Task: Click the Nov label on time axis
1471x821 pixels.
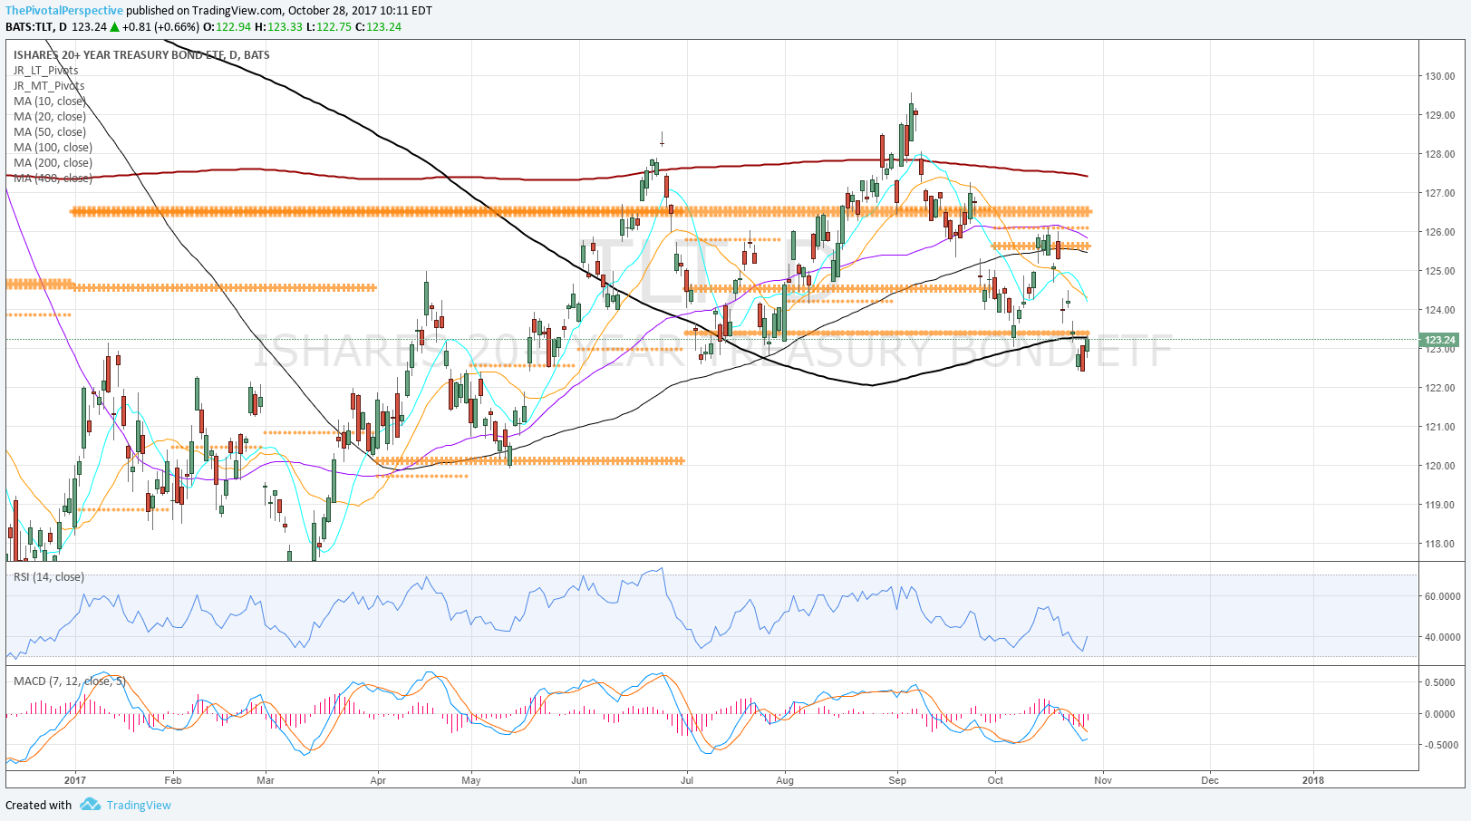Action: pos(1103,780)
